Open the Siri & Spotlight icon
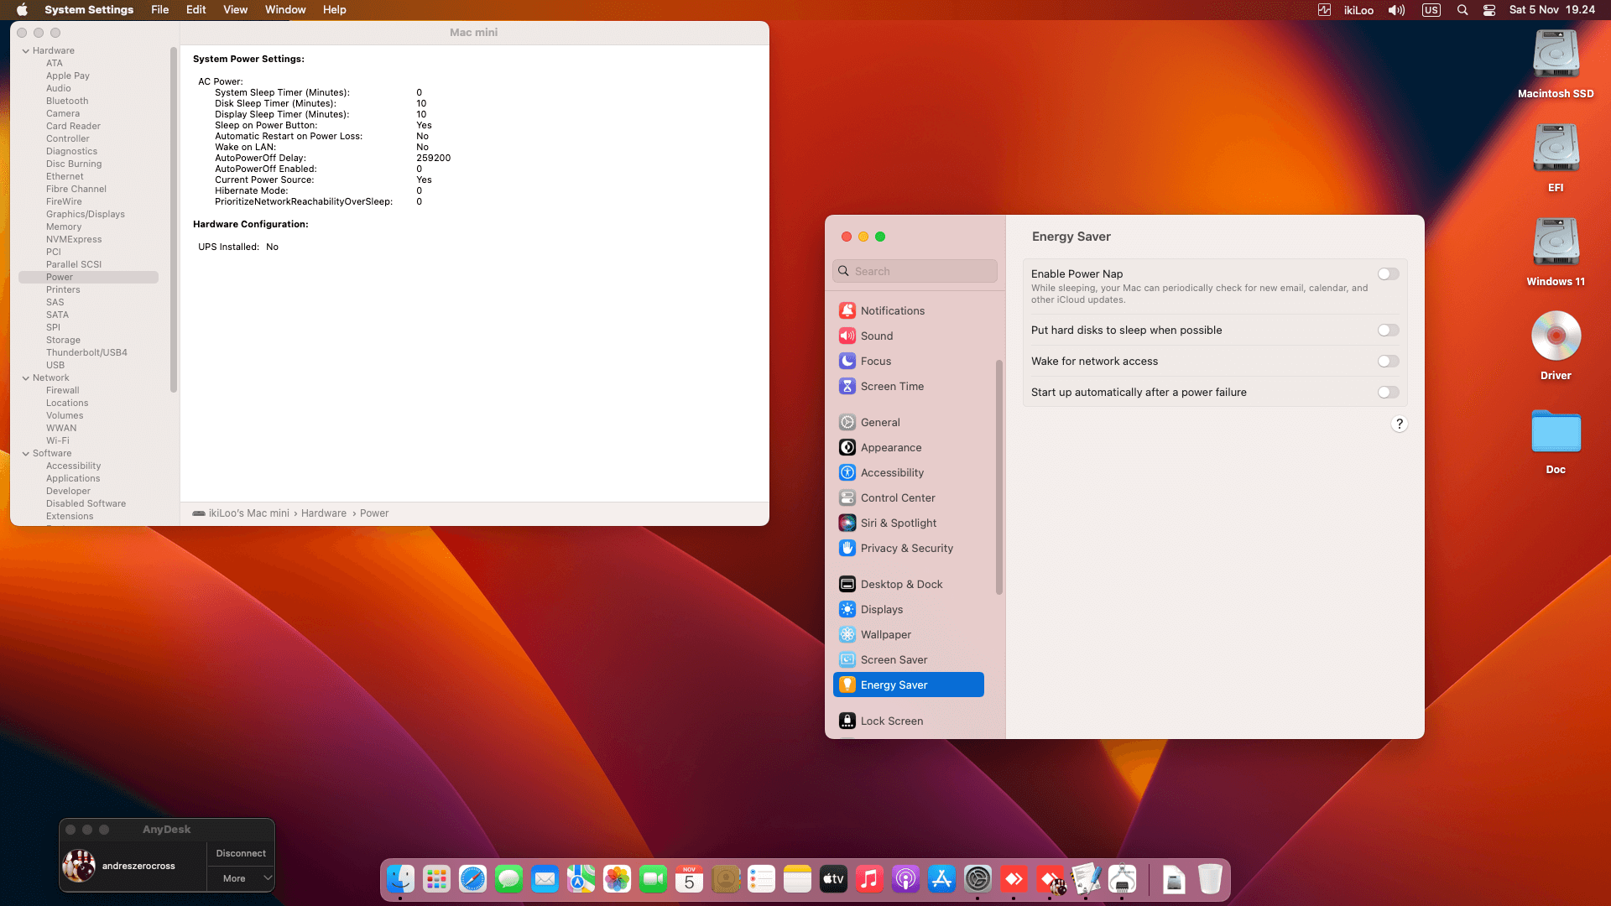 [847, 523]
